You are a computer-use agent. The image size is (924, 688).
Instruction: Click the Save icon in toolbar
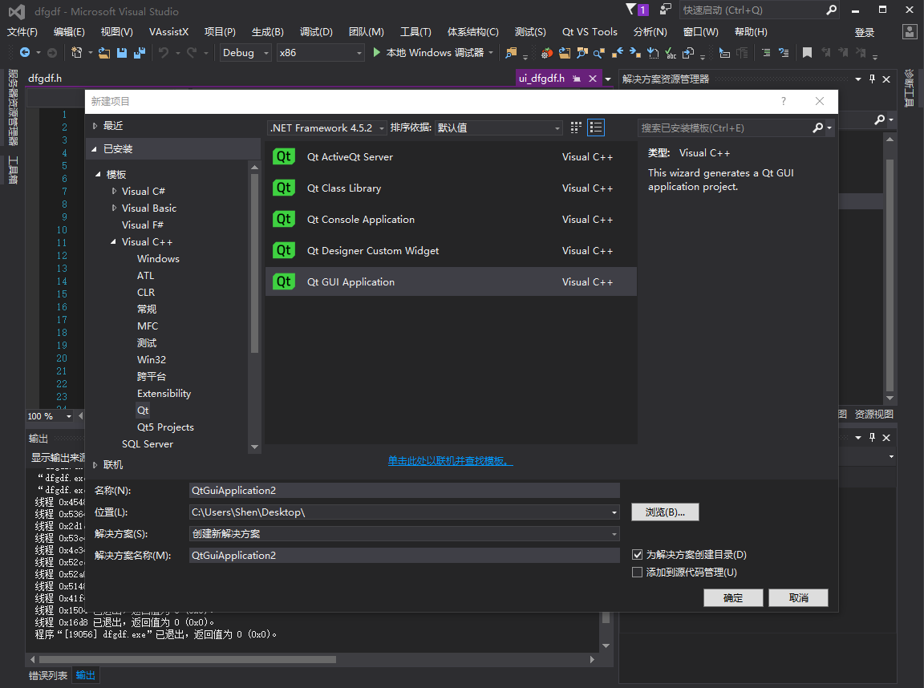[121, 52]
